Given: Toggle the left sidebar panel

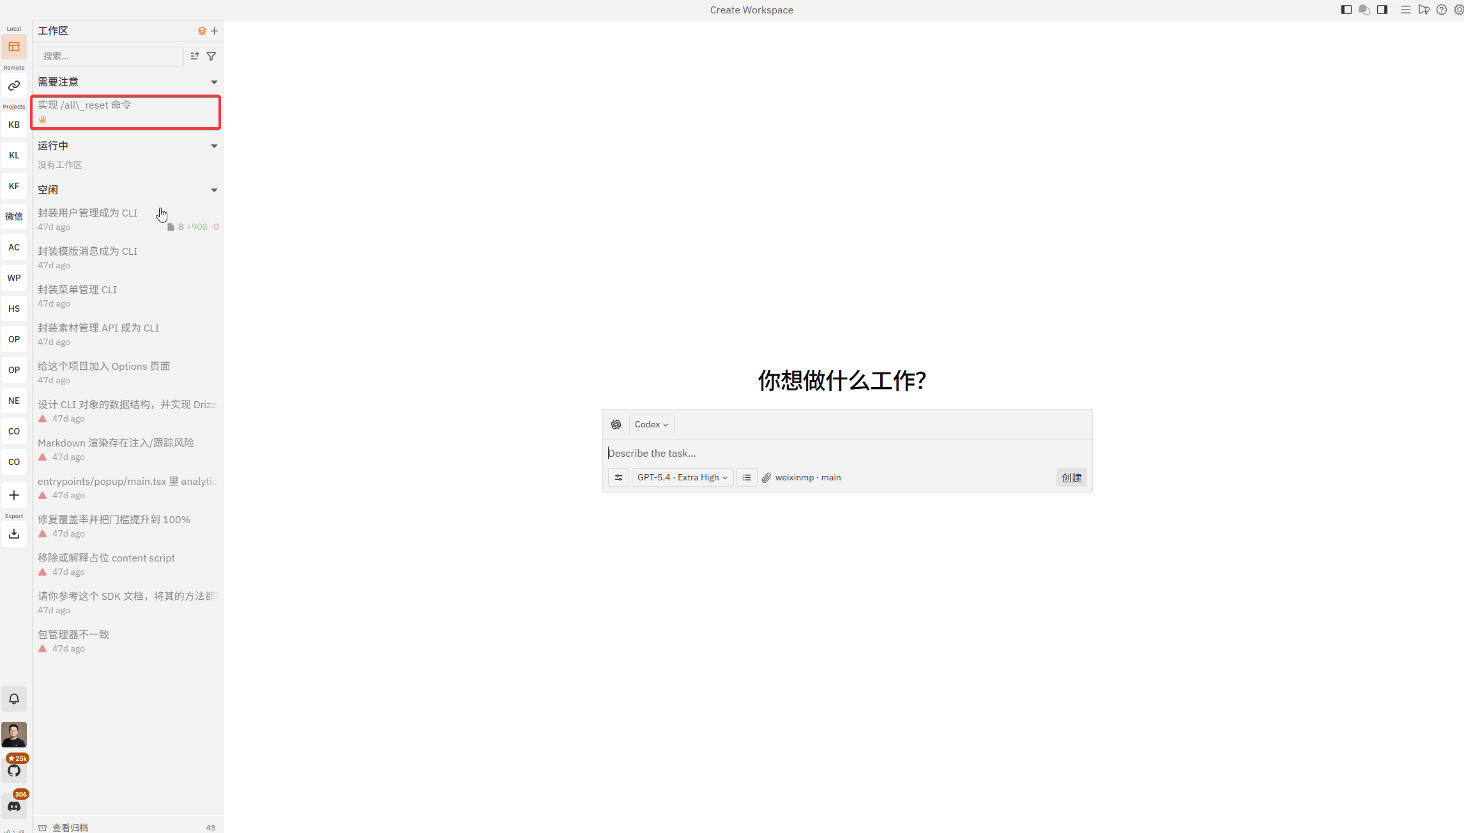Looking at the screenshot, I should point(1346,10).
